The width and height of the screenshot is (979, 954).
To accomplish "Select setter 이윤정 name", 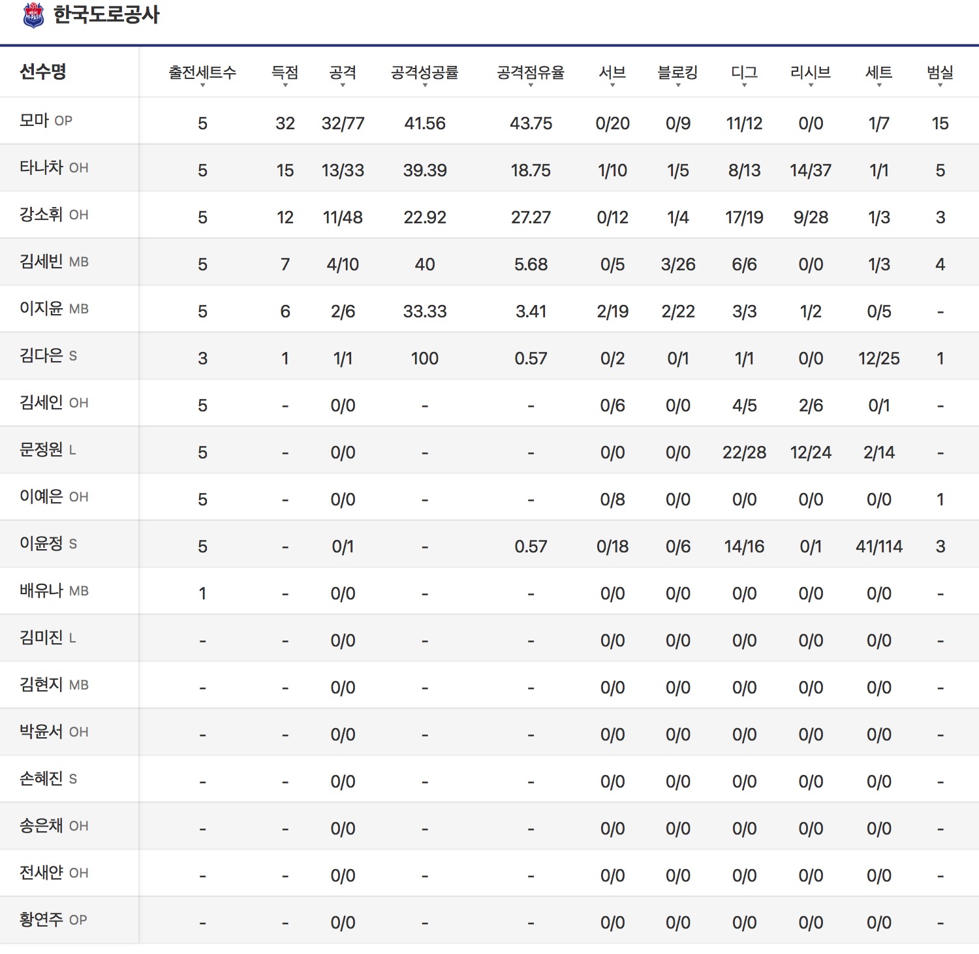I will pos(41,544).
